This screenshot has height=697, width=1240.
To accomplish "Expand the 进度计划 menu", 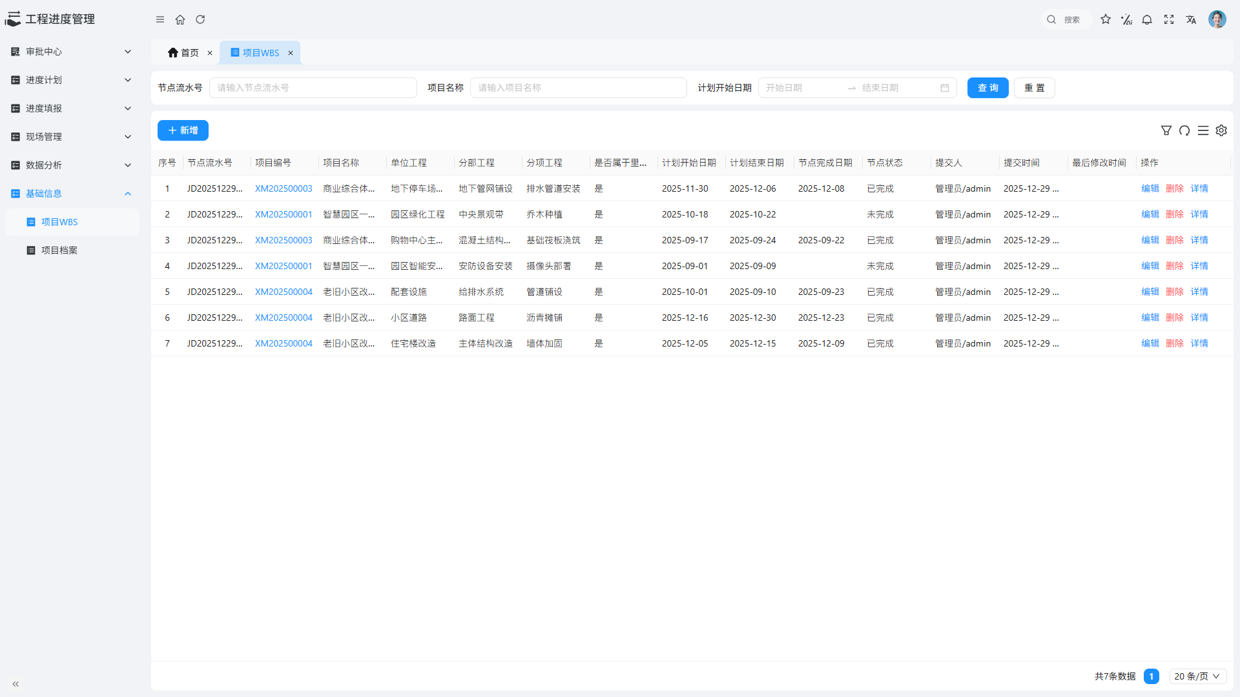I will 71,80.
